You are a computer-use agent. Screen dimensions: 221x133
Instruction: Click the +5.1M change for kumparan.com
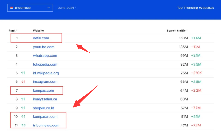pyautogui.click(x=195, y=117)
